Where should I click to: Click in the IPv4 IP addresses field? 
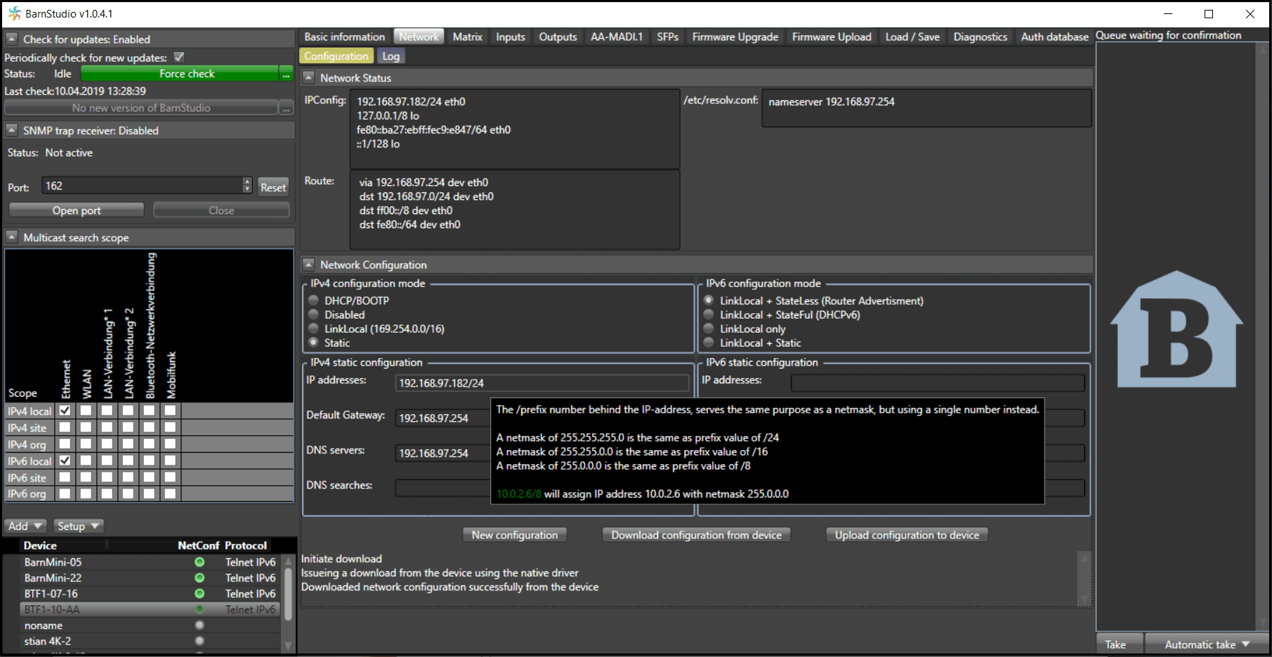pos(542,383)
